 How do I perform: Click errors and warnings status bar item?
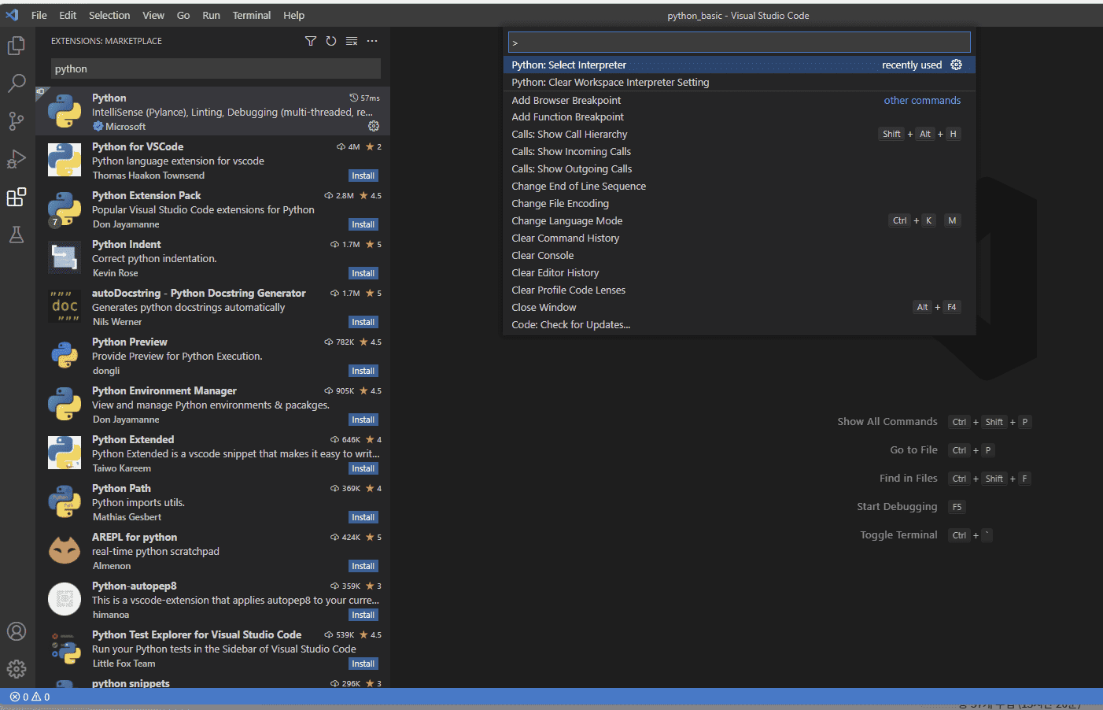pyautogui.click(x=30, y=697)
